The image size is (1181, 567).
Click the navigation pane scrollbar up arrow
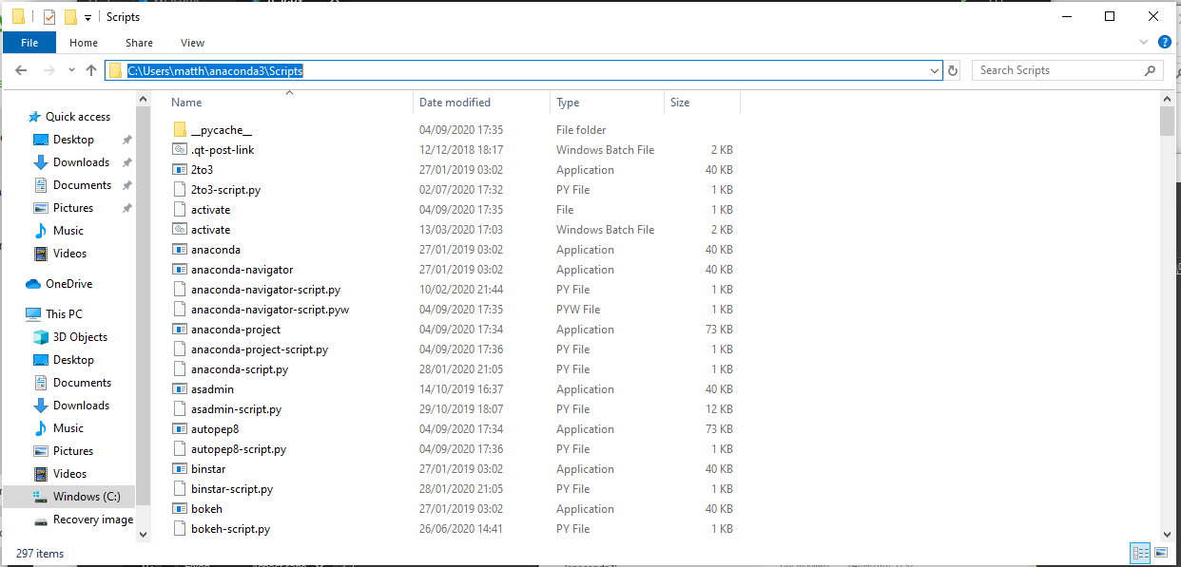coord(144,99)
